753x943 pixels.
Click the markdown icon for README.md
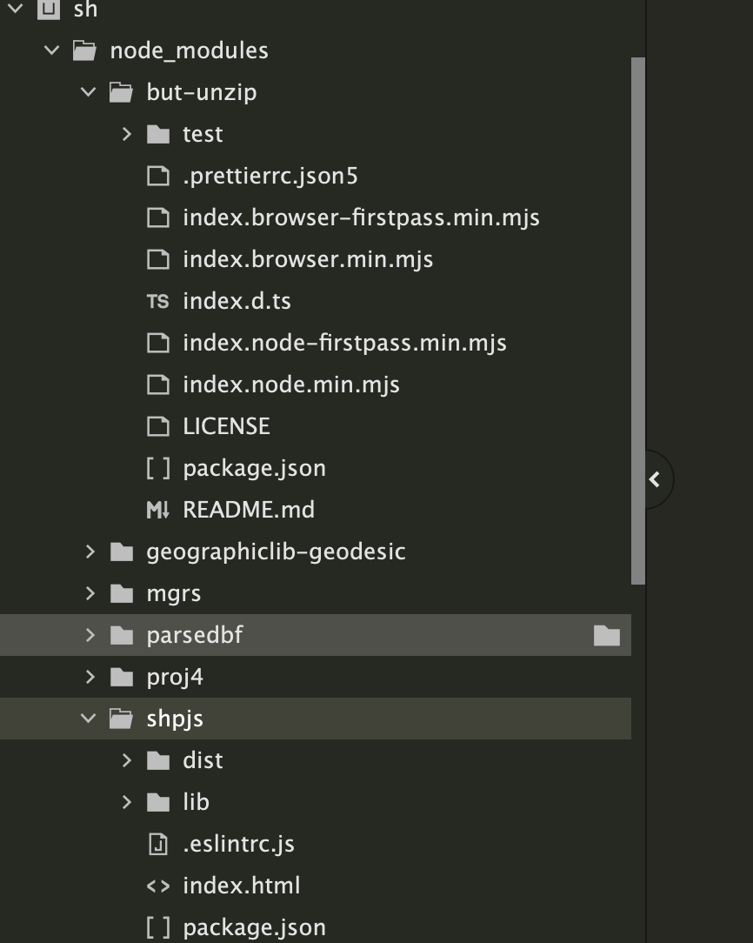pos(158,510)
